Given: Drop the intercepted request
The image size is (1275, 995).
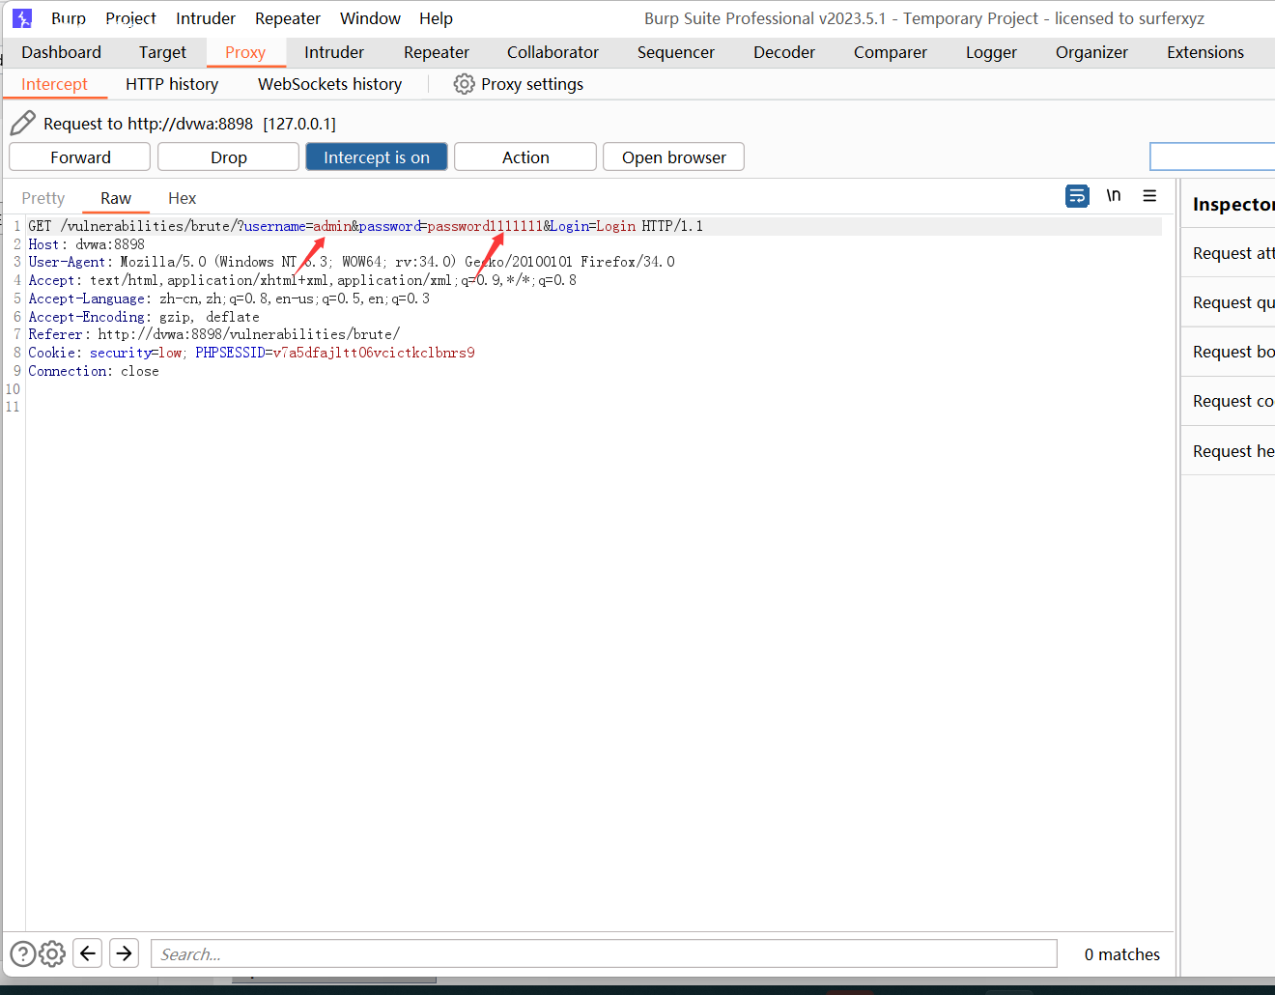Looking at the screenshot, I should (x=229, y=157).
